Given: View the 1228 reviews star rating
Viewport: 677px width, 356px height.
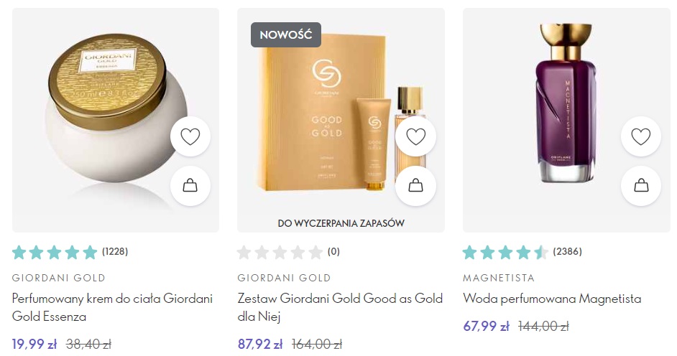Looking at the screenshot, I should tap(70, 252).
